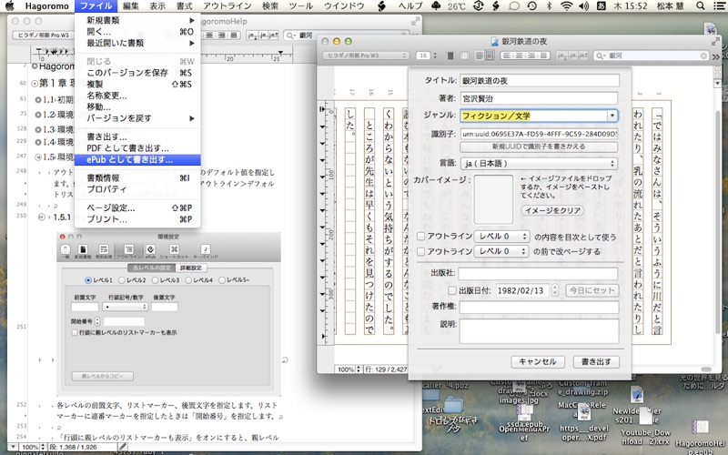
Task: Select the レベル5~ radio button
Action: 222,280
